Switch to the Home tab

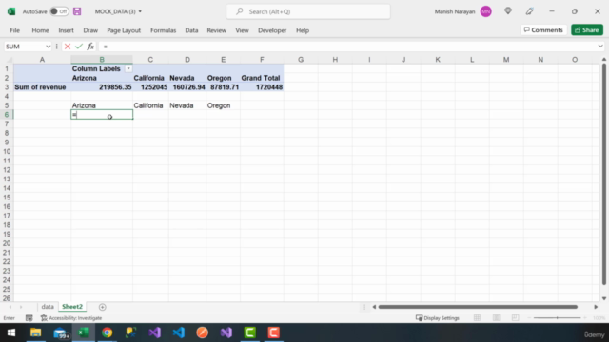(x=40, y=30)
